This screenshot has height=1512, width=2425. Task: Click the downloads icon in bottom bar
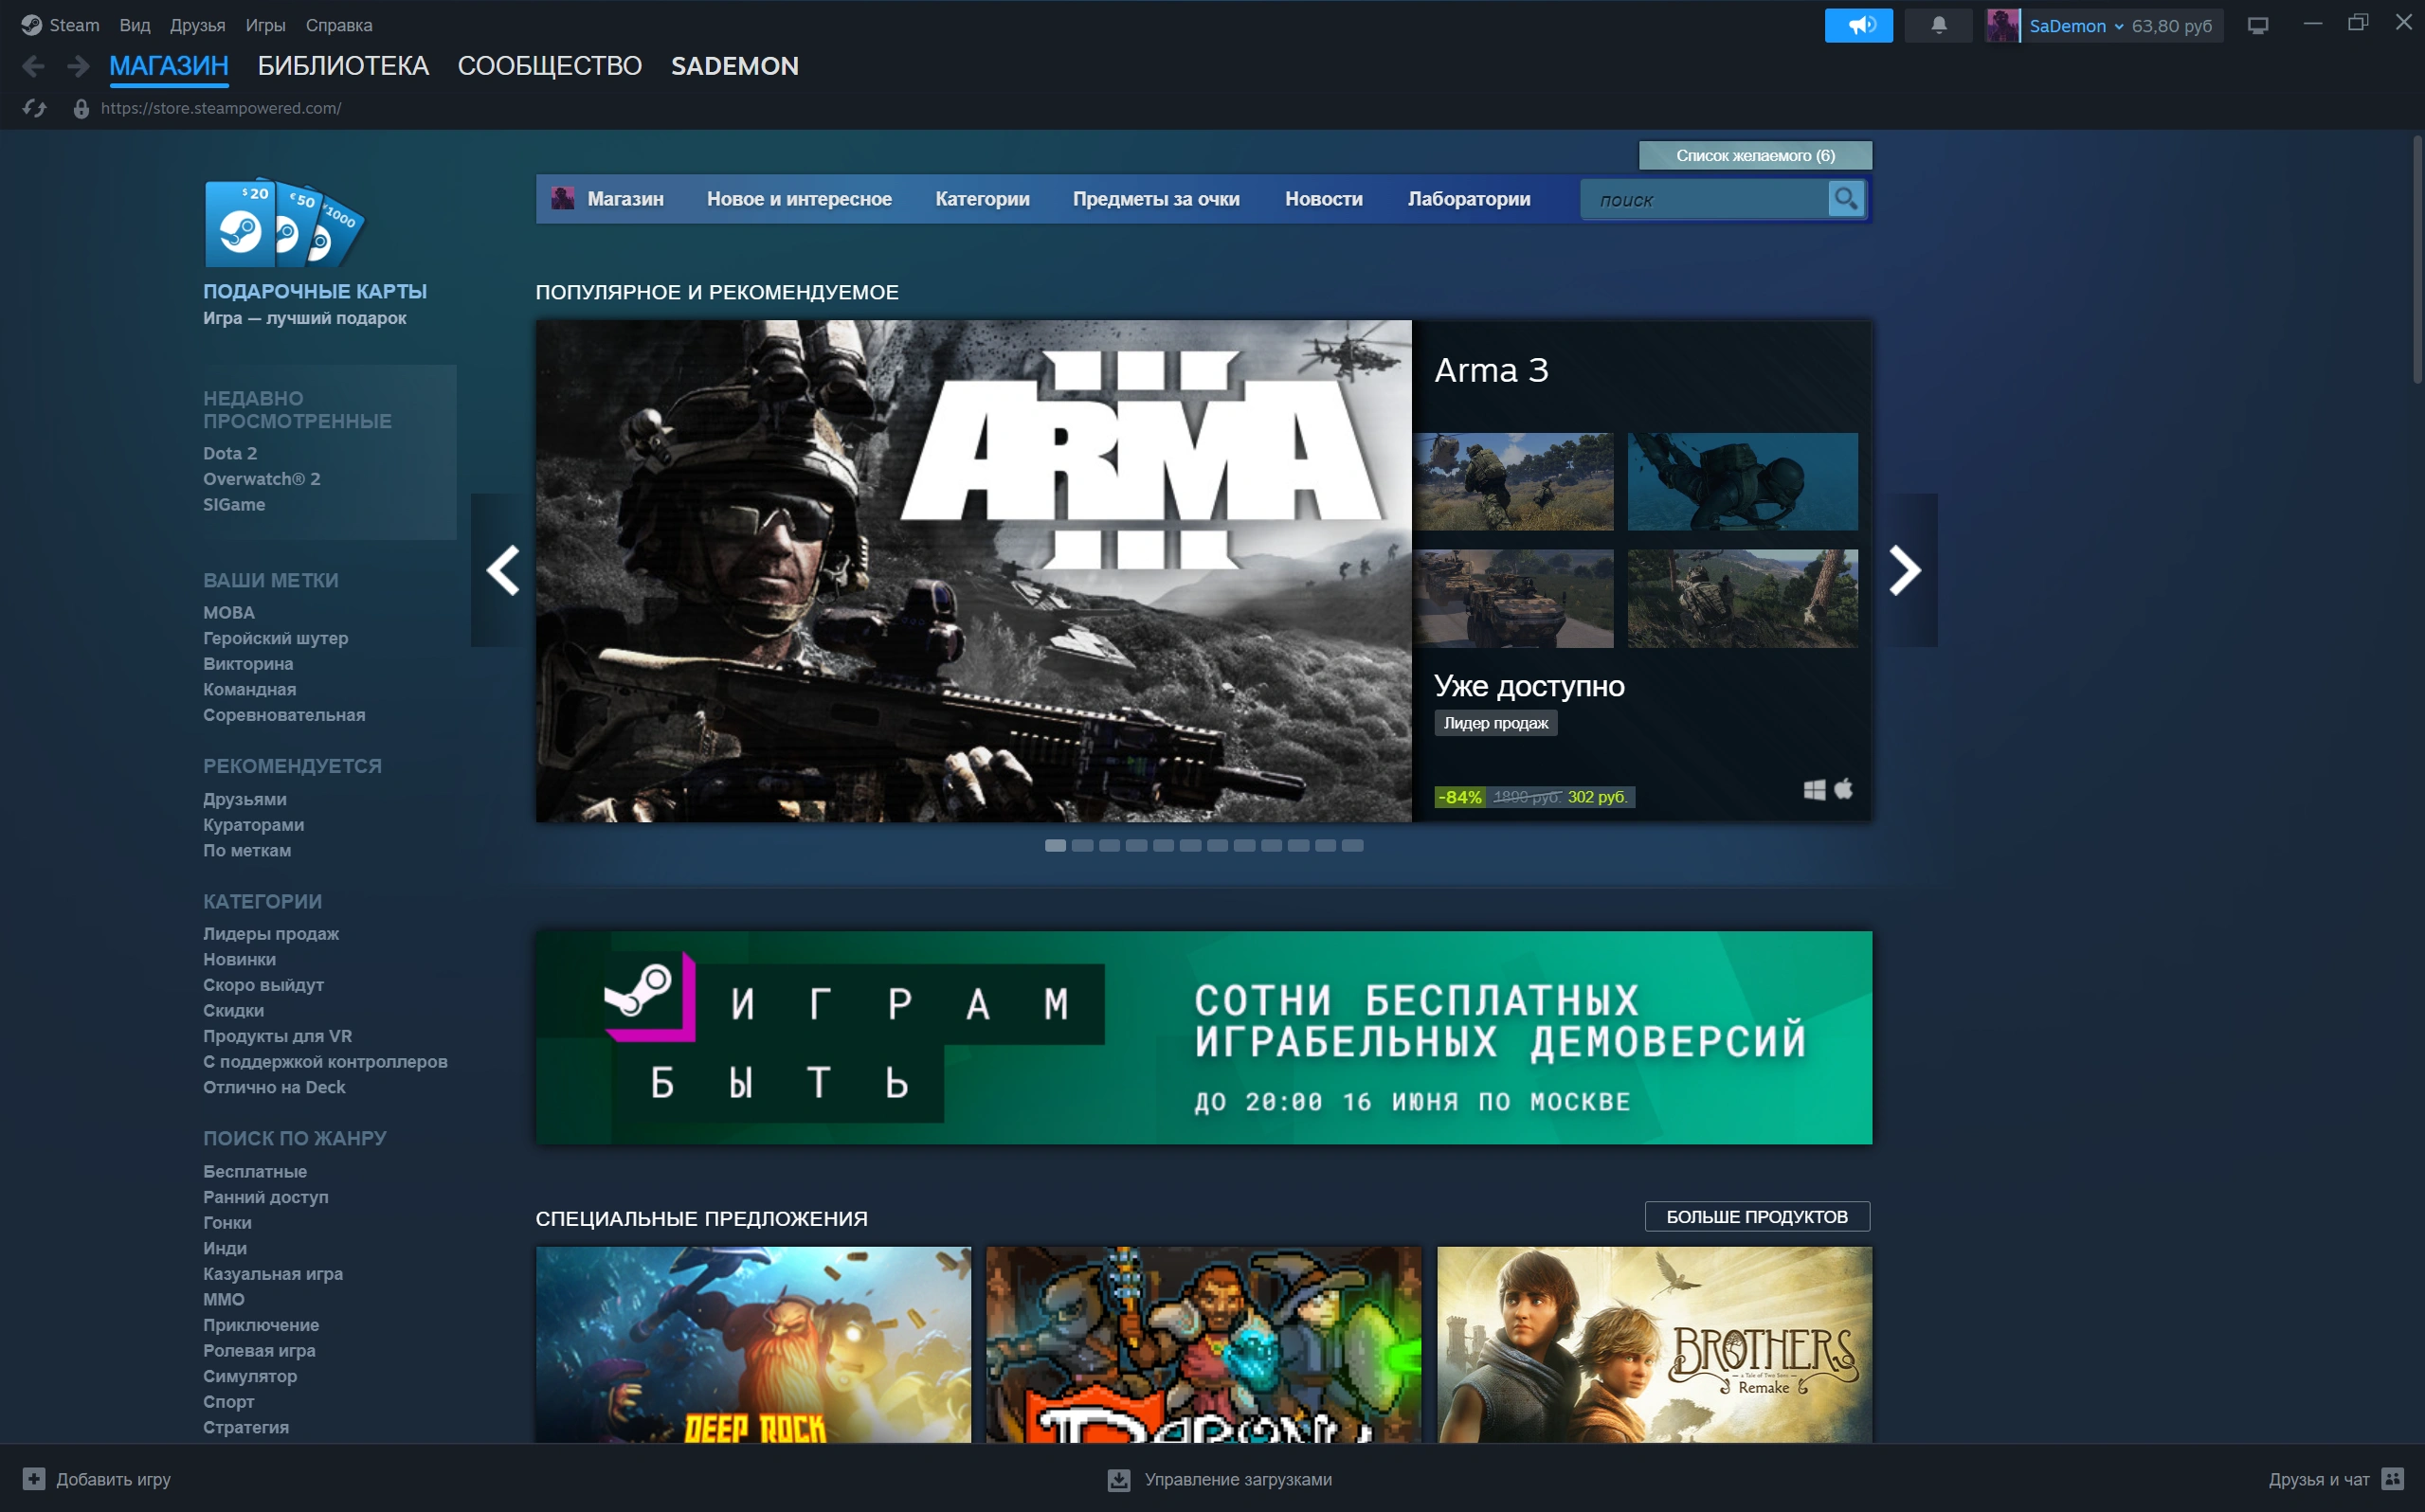[x=1119, y=1479]
